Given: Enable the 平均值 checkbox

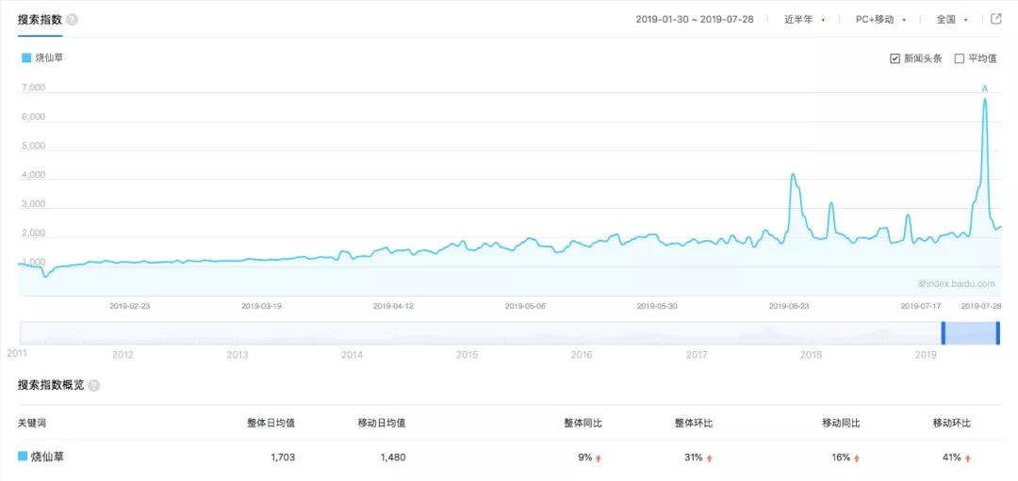Looking at the screenshot, I should click(x=960, y=58).
